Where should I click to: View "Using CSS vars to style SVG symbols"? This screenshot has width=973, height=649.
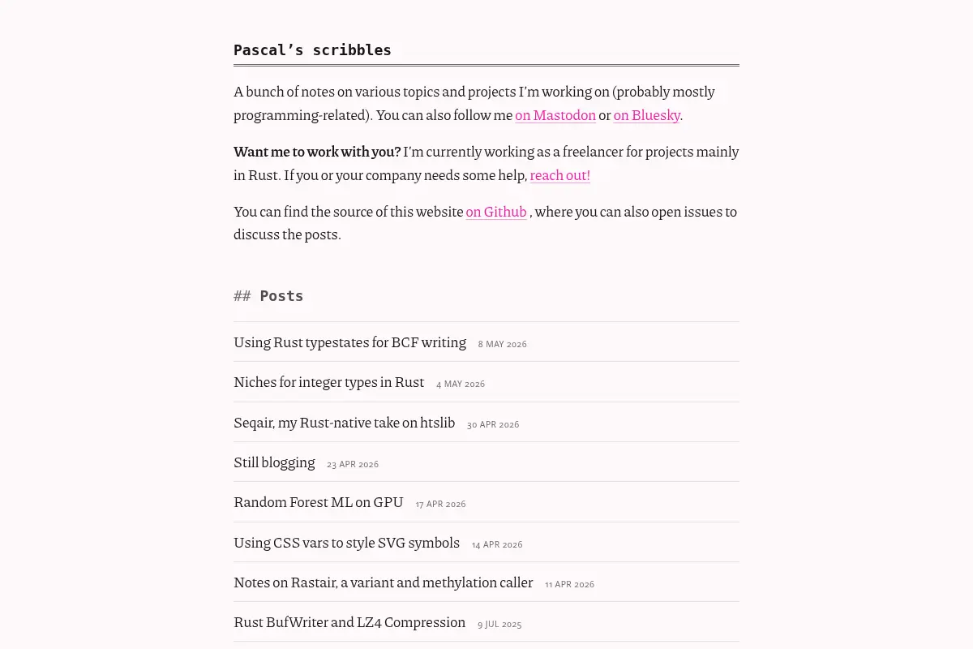coord(347,543)
